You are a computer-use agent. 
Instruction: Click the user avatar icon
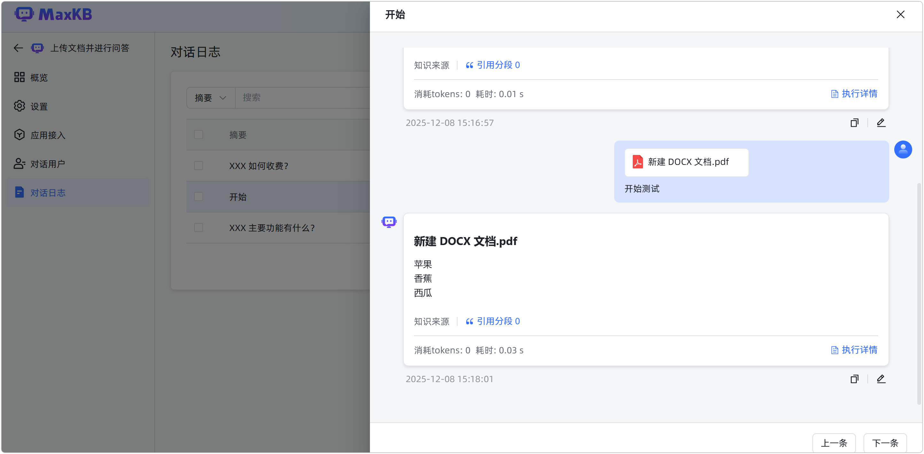(903, 150)
